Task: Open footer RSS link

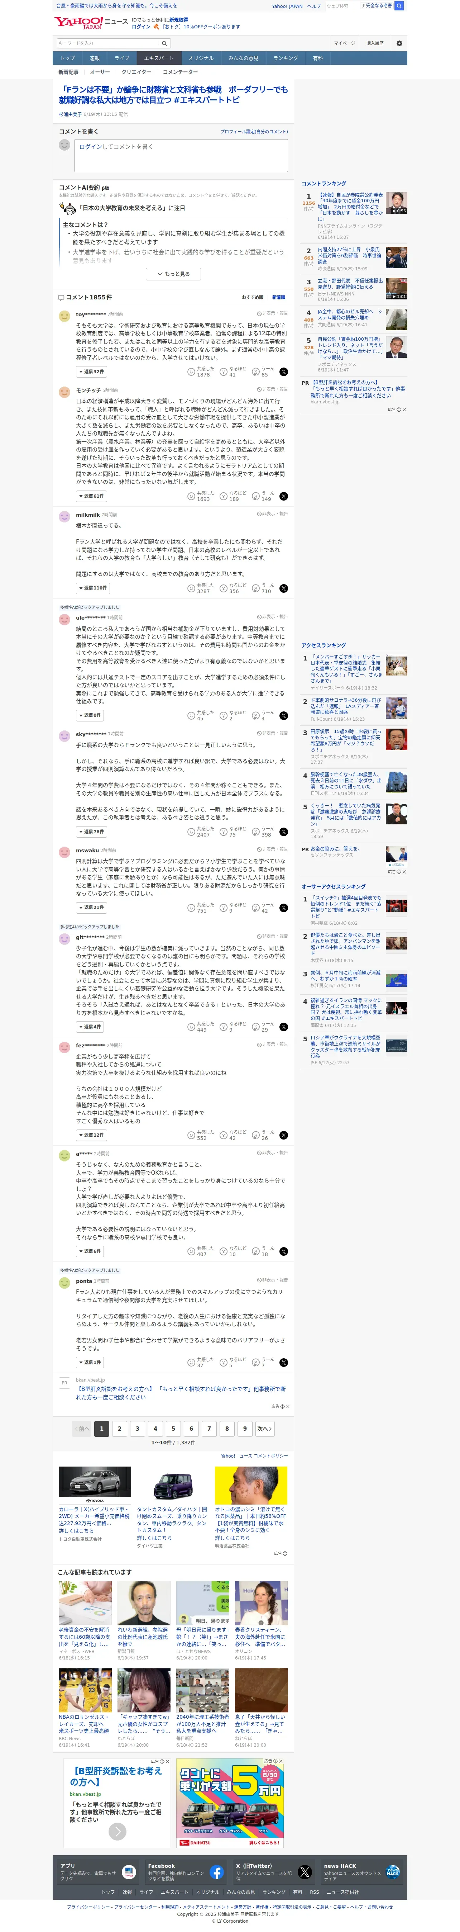Action: (314, 1891)
